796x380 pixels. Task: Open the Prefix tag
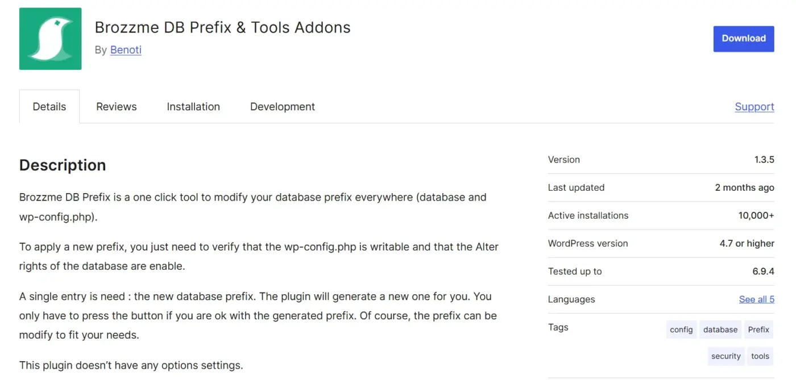(758, 329)
